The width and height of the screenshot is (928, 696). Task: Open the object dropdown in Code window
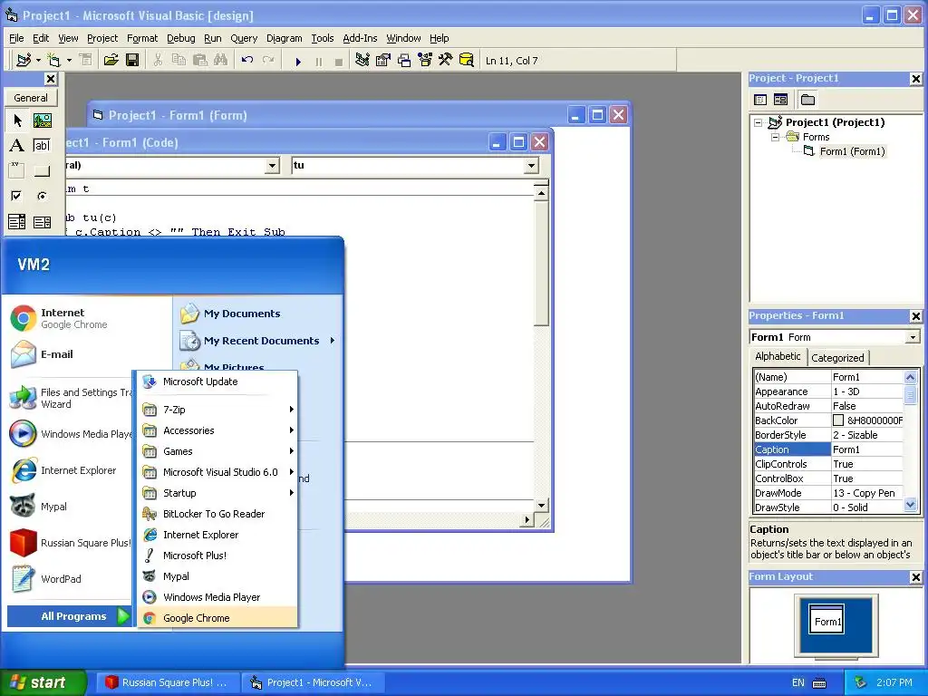(x=272, y=166)
